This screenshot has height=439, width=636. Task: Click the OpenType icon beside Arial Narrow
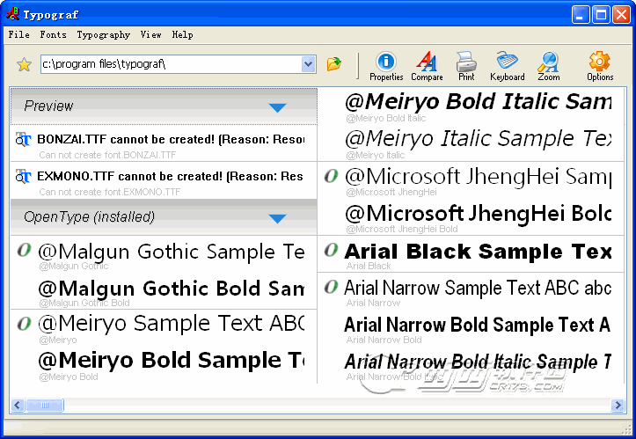pos(331,287)
